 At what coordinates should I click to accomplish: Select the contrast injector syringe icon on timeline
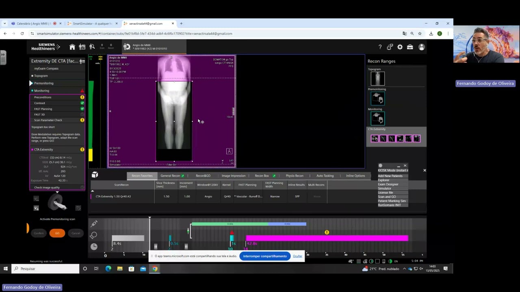click(x=94, y=223)
